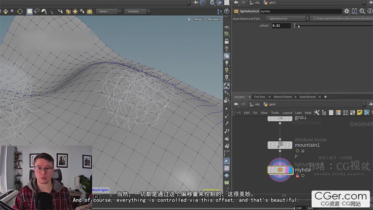The width and height of the screenshot is (373, 210).
Task: Toggle normal lighting yellow bulb icon
Action: tap(227, 70)
